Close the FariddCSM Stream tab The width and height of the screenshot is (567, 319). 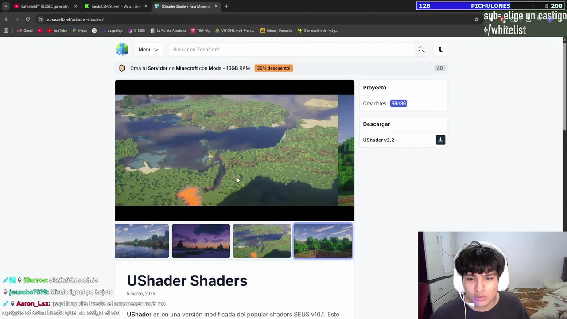(146, 6)
